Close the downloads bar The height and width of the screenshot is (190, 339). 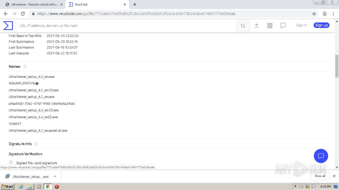pos(334,176)
